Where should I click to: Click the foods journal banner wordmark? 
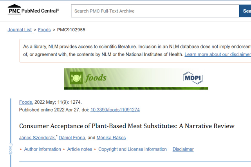tap(96, 78)
